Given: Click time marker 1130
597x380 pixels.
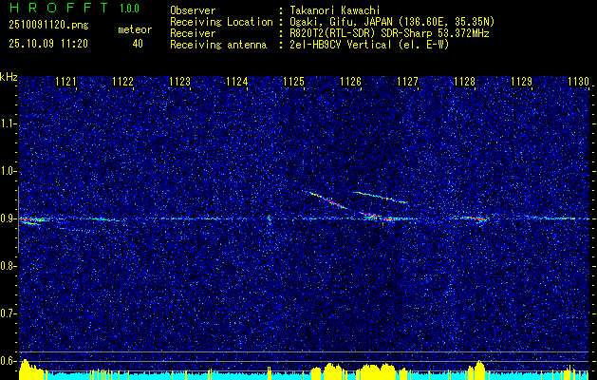Looking at the screenshot, I should 578,81.
